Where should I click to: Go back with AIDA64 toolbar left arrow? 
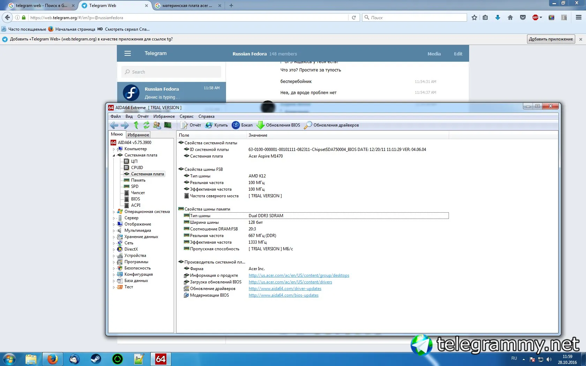click(x=114, y=125)
